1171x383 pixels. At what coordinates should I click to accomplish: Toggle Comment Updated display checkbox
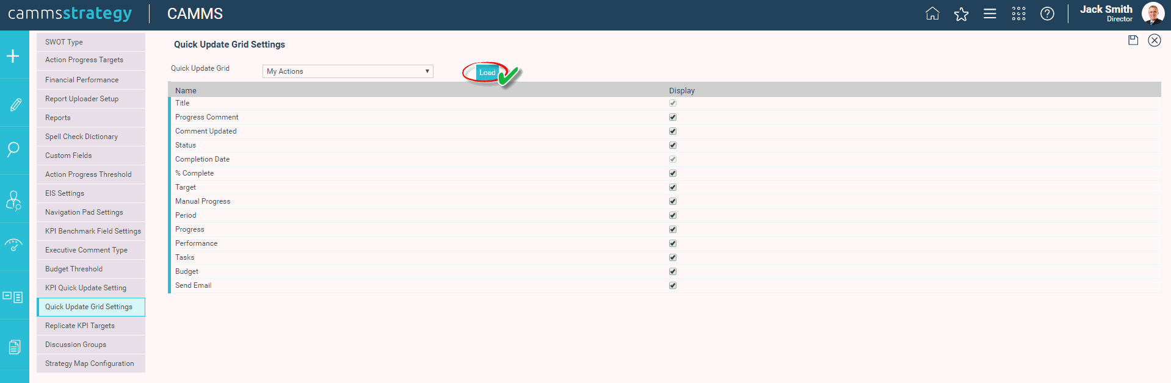[x=673, y=131]
